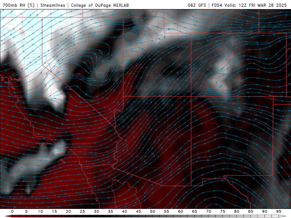Click the "25" colorbar scale label
Screen dimensions: 291x218
(x=83, y=211)
